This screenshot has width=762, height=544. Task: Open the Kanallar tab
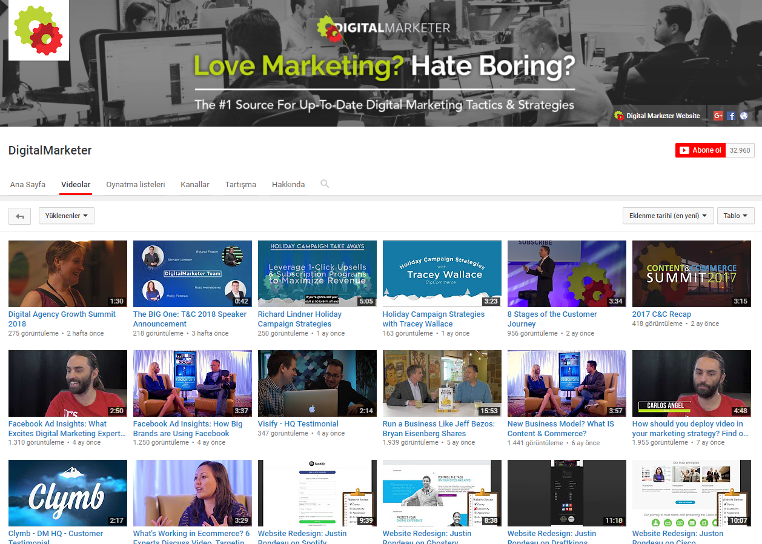click(195, 184)
